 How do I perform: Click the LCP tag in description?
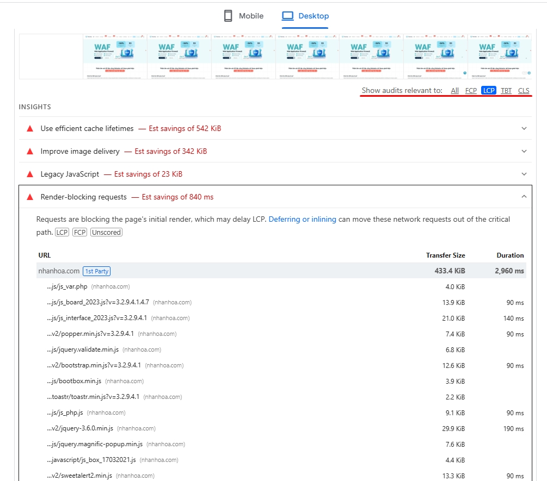click(62, 232)
